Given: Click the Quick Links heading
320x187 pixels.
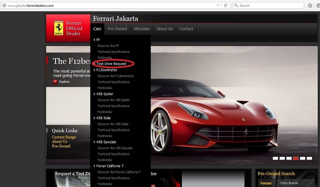Looking at the screenshot, I should point(64,131).
